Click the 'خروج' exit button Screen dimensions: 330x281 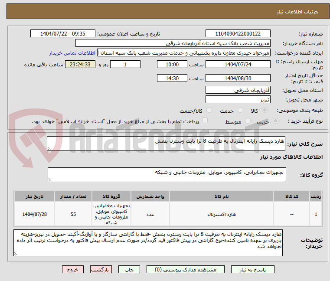pos(72,269)
